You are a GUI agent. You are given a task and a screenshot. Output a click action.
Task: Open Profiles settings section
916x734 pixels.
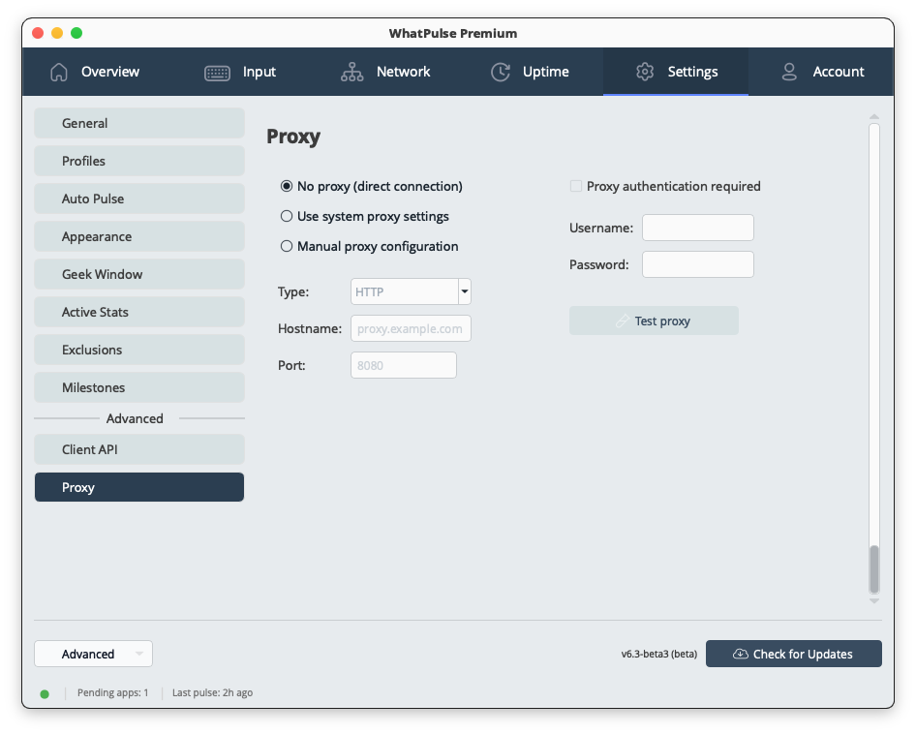(x=139, y=161)
